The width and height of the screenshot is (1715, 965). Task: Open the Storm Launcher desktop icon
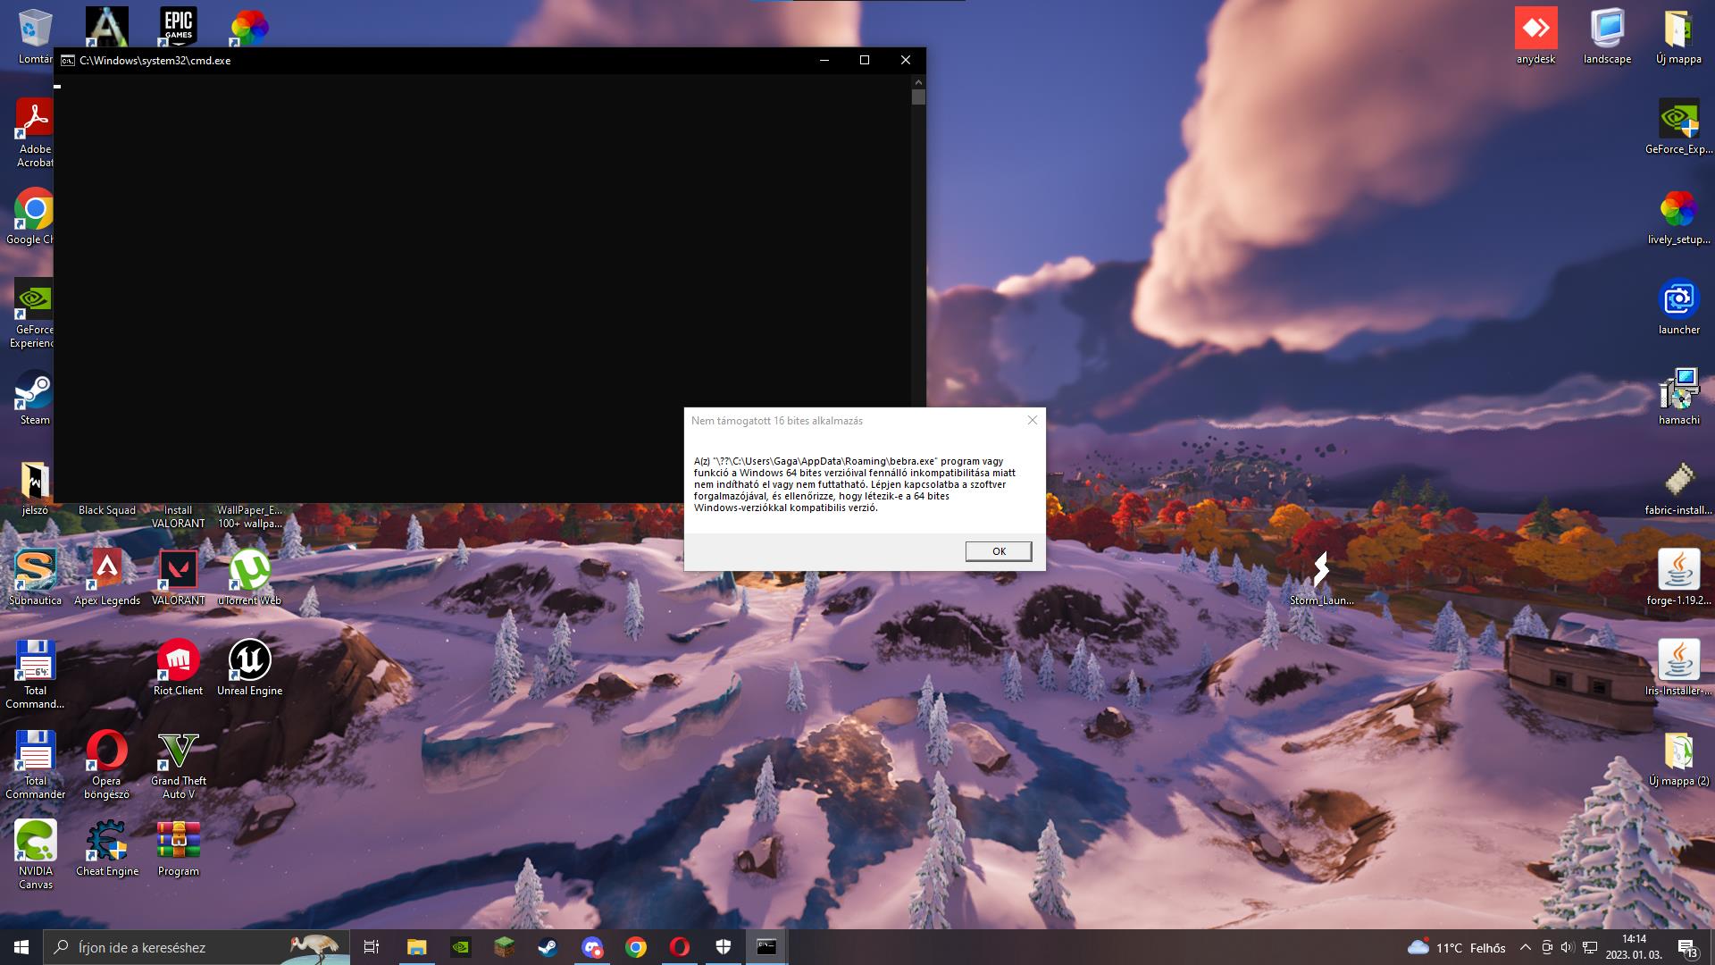1321,570
